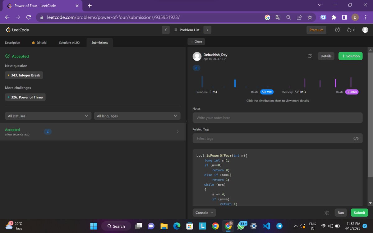This screenshot has width=373, height=233.
Task: Click the submitter avatar image
Action: point(197,56)
